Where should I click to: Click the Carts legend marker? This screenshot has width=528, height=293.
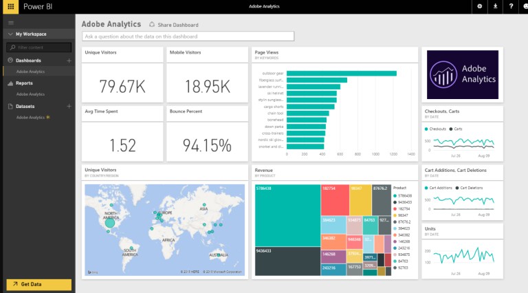click(x=450, y=129)
